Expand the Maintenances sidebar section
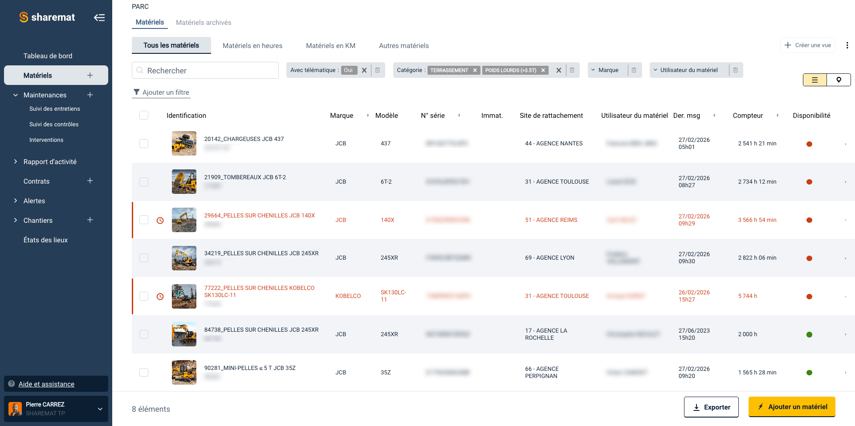 coord(15,95)
